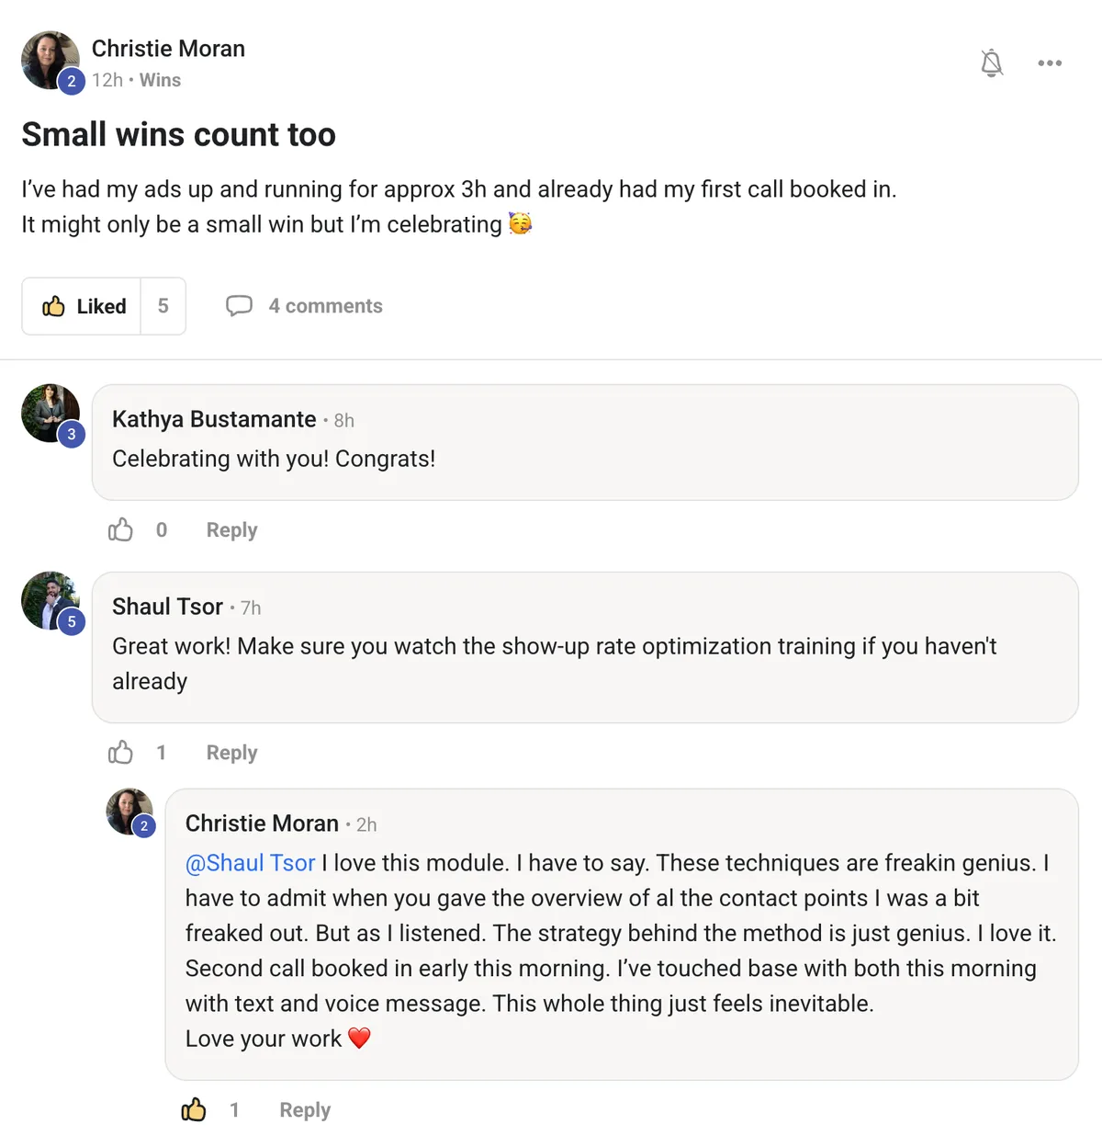Like Christie's reply with the thumbs-up

[x=194, y=1109]
